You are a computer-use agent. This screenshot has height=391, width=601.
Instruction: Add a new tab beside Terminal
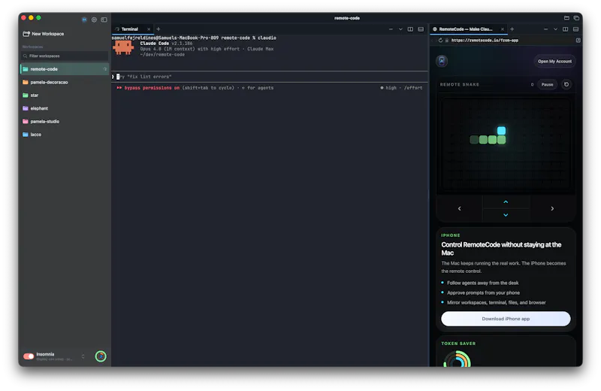coord(159,29)
